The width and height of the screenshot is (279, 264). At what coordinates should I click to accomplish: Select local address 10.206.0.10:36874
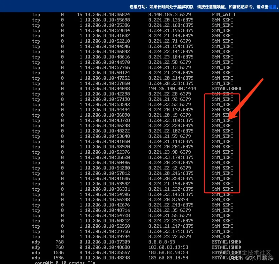[x=108, y=15]
